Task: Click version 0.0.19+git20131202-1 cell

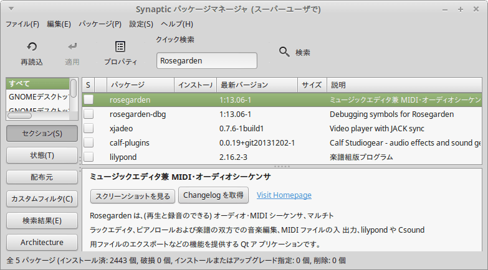Action: click(x=257, y=143)
